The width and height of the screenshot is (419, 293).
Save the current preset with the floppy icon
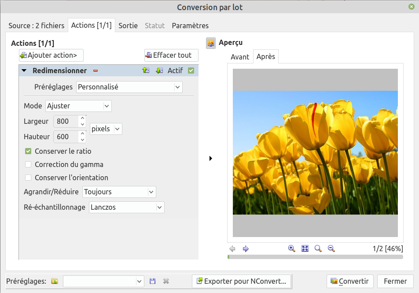point(153,281)
